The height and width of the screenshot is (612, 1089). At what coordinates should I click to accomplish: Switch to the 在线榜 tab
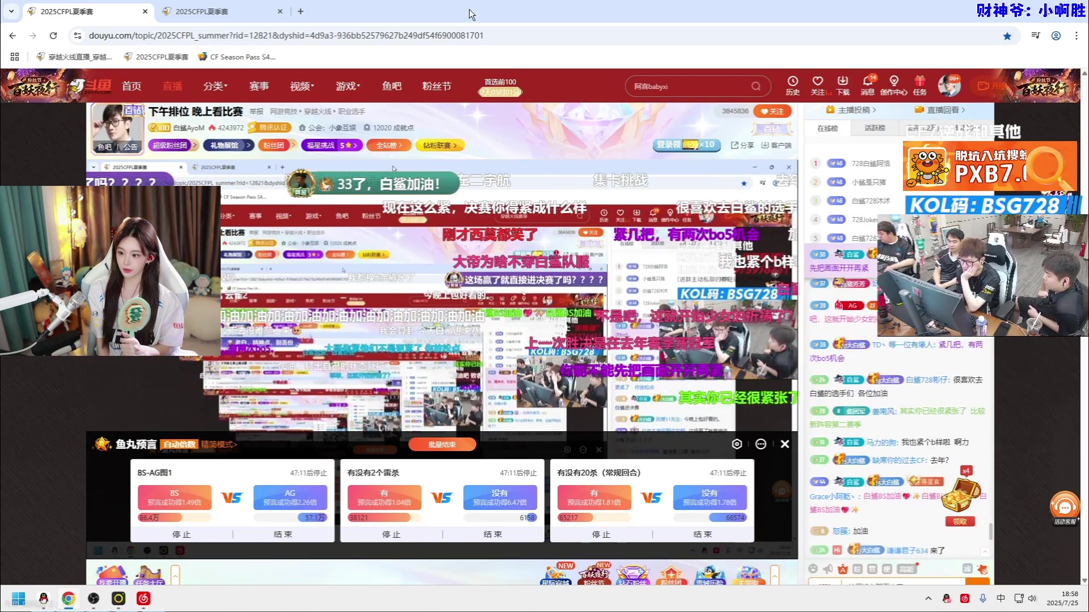[828, 129]
